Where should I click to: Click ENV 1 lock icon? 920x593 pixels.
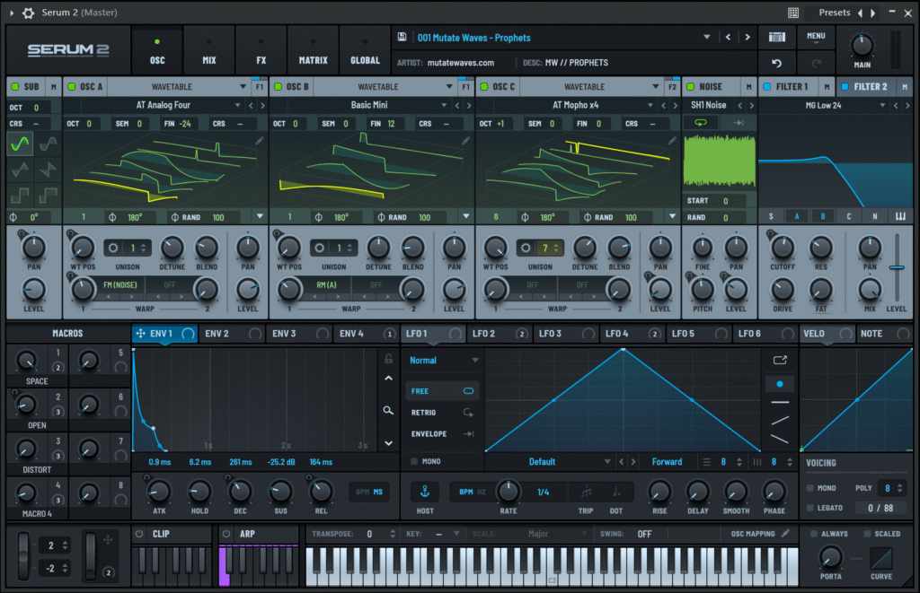tap(388, 358)
